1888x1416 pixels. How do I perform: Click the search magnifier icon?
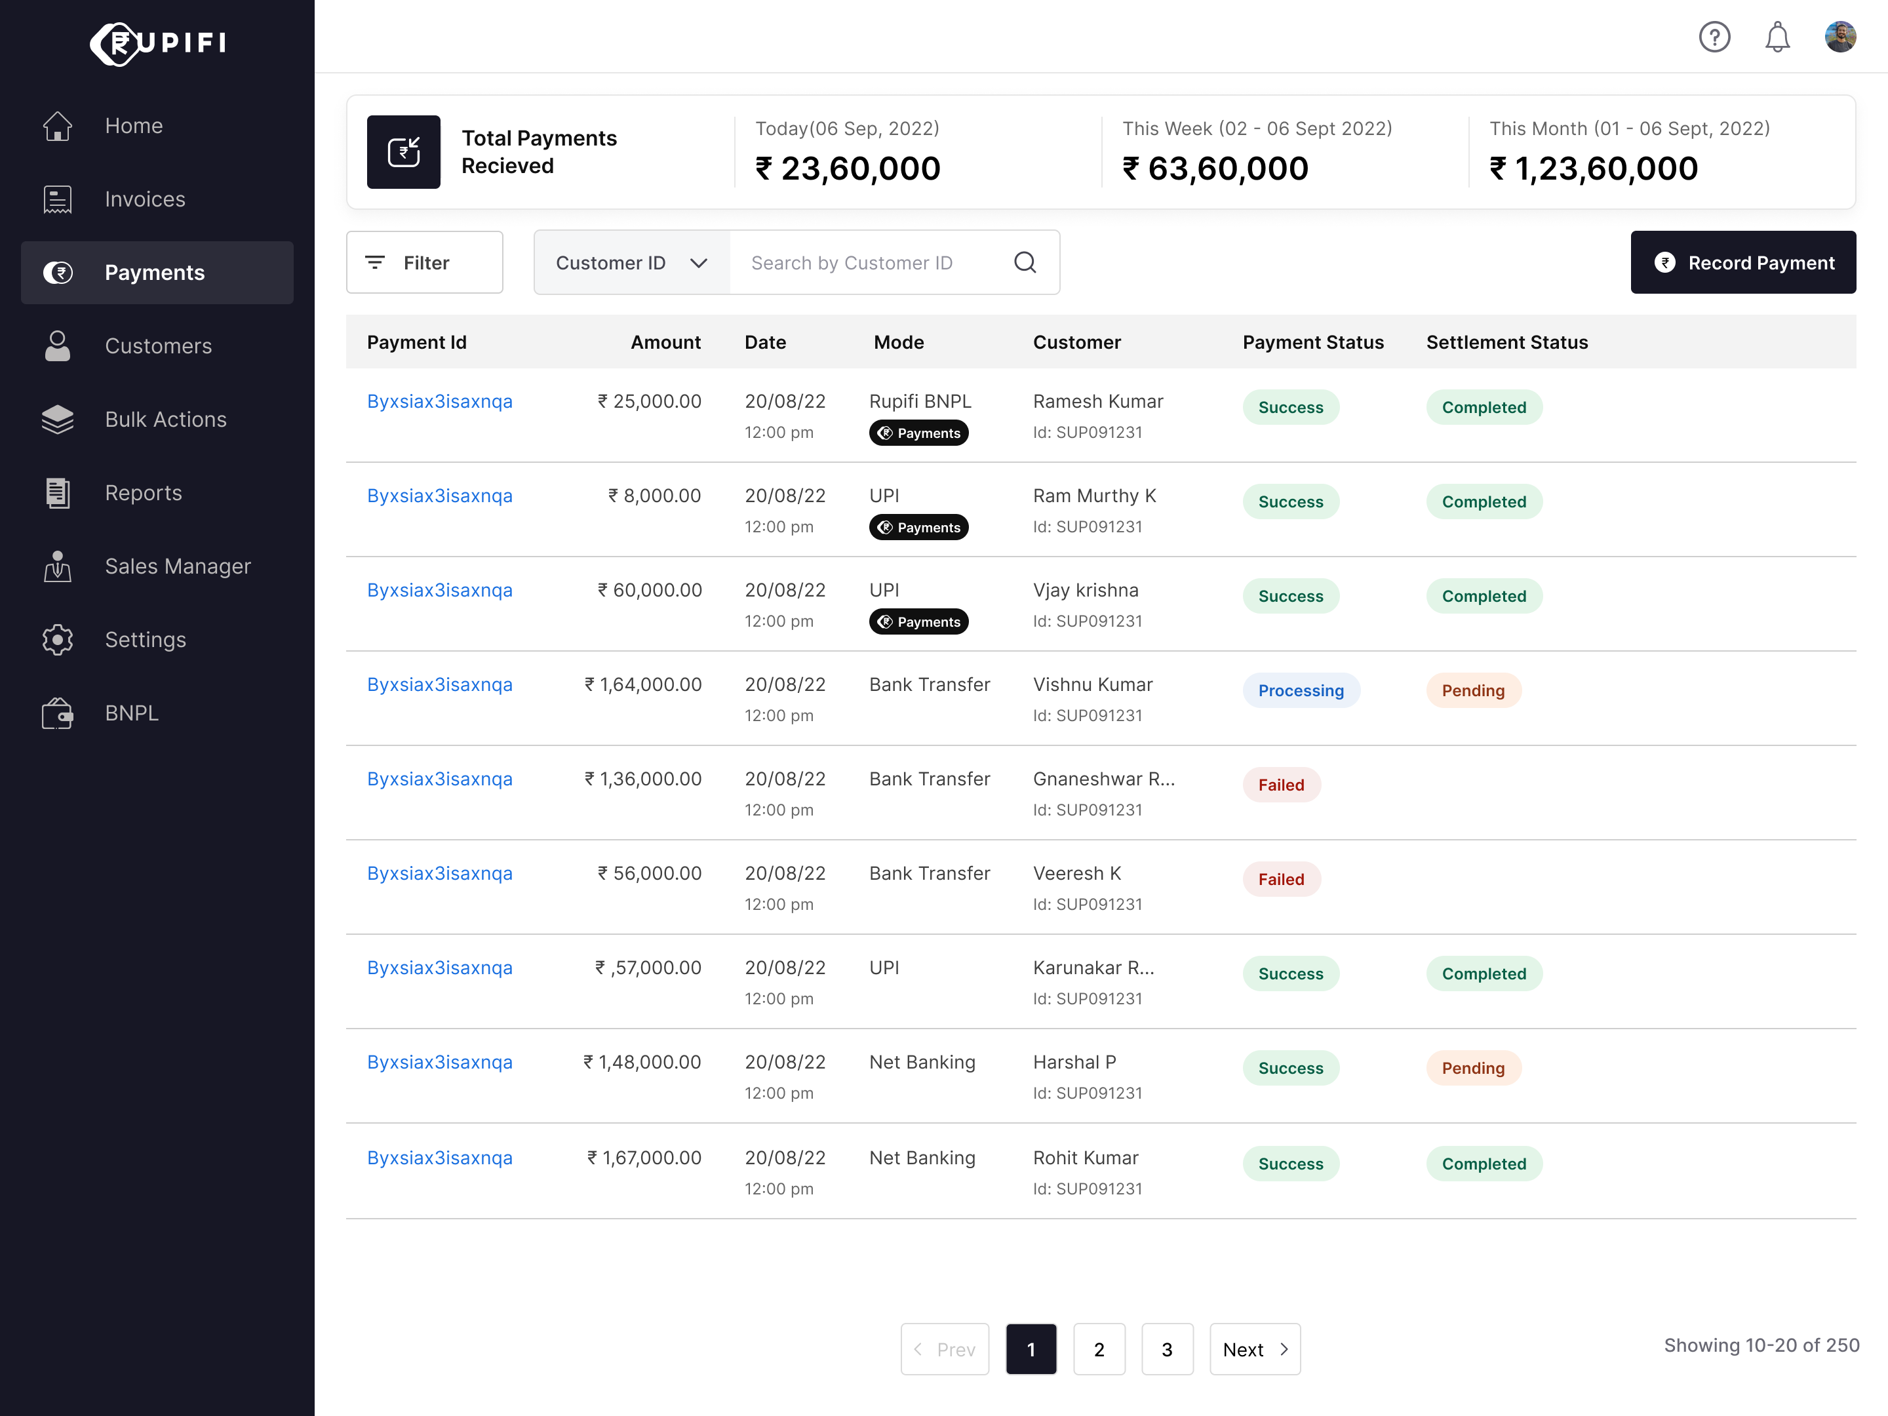[1024, 262]
